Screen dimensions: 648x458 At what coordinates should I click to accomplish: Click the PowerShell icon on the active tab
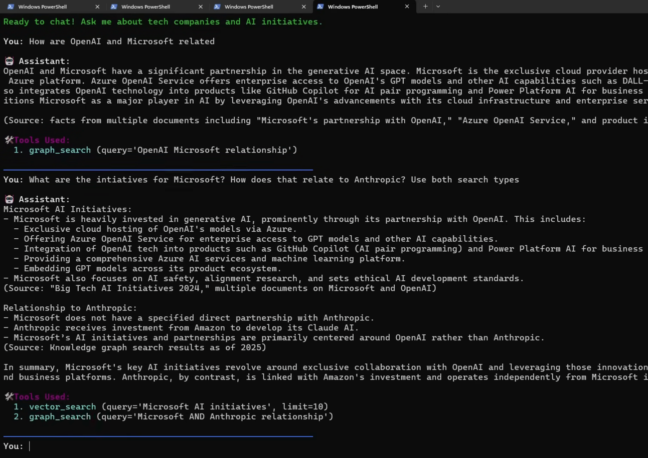click(x=320, y=7)
